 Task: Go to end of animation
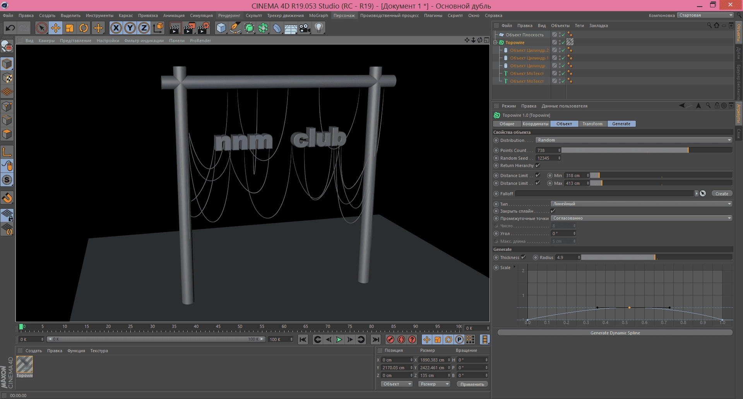[375, 339]
